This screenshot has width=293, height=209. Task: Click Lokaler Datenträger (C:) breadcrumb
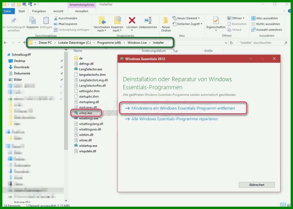[75, 43]
